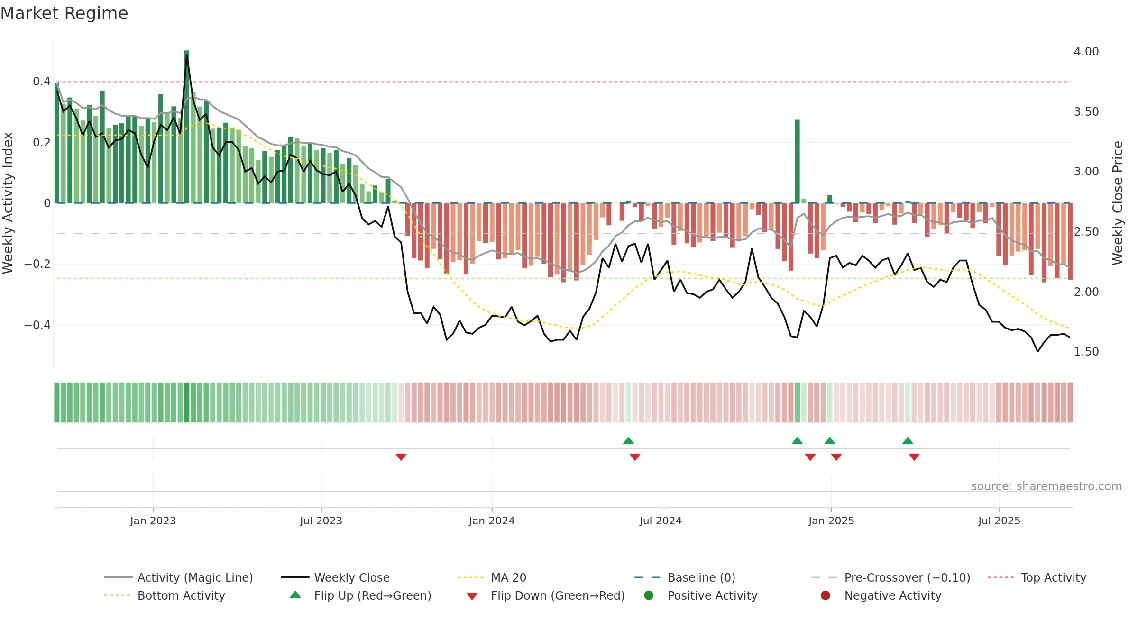Toggle the Bottom Activity legend entry

(x=165, y=595)
